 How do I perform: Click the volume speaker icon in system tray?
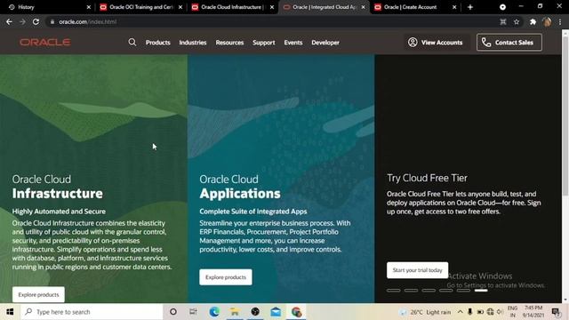(x=500, y=312)
